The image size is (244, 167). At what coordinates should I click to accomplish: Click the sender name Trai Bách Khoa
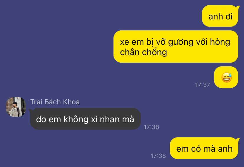point(55,102)
